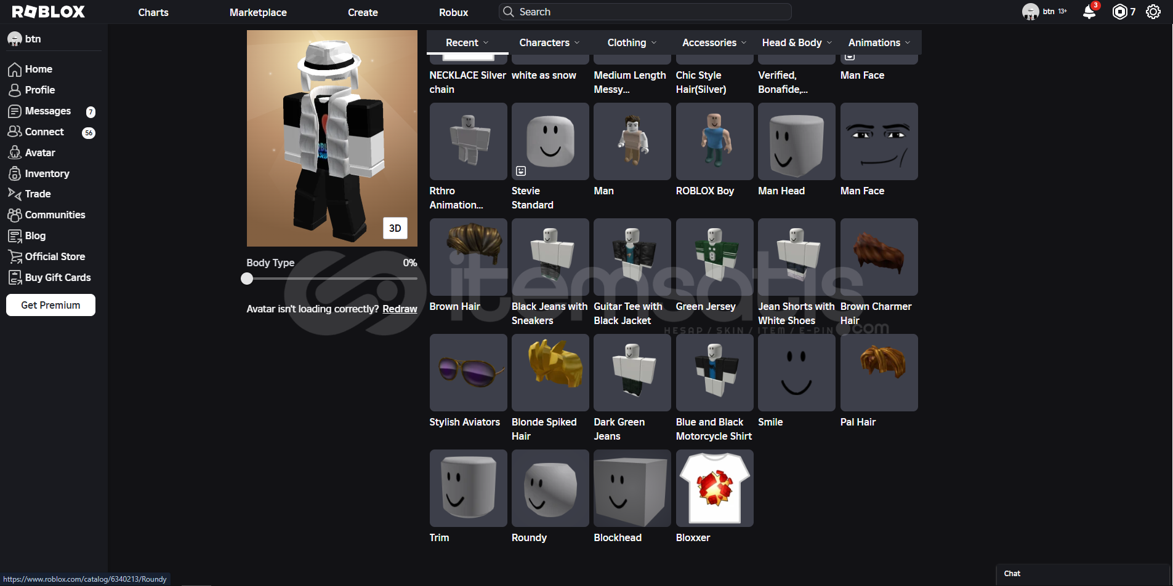Screen dimensions: 1173x586
Task: Expand the Characters dropdown tab
Action: click(x=550, y=42)
